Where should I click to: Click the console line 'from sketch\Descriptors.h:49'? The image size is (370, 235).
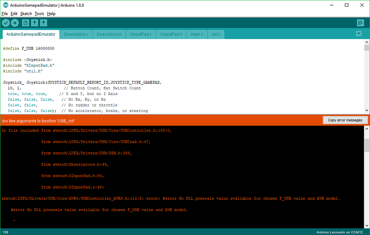tap(75, 164)
